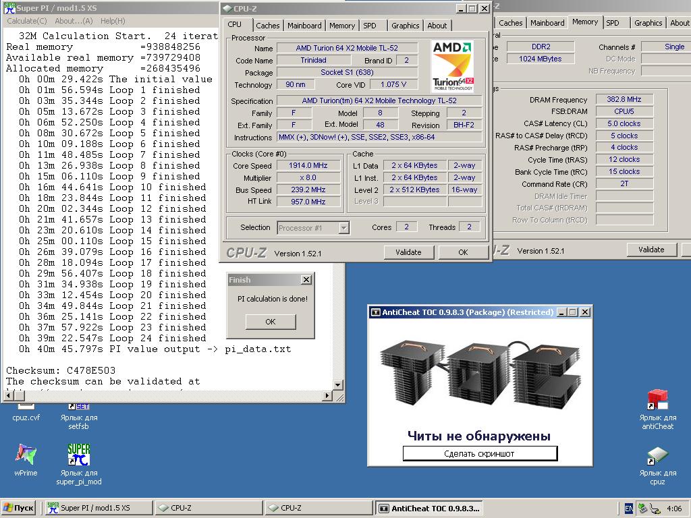
Task: Click the Super PI title bar icon
Action: coord(9,7)
